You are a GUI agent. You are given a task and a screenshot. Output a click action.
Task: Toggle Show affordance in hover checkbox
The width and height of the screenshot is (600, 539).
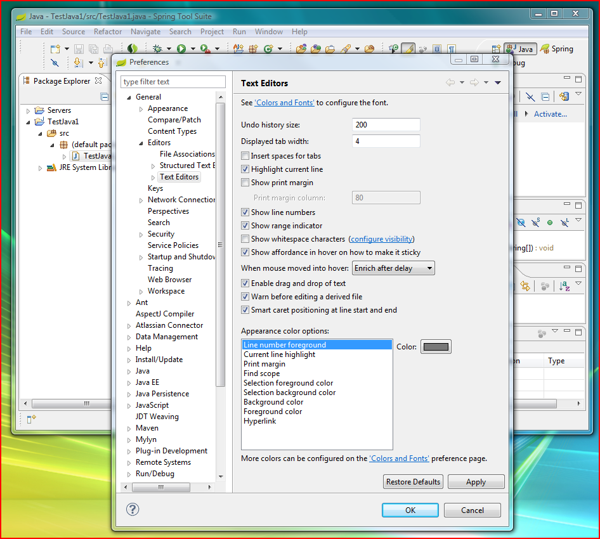pyautogui.click(x=245, y=252)
